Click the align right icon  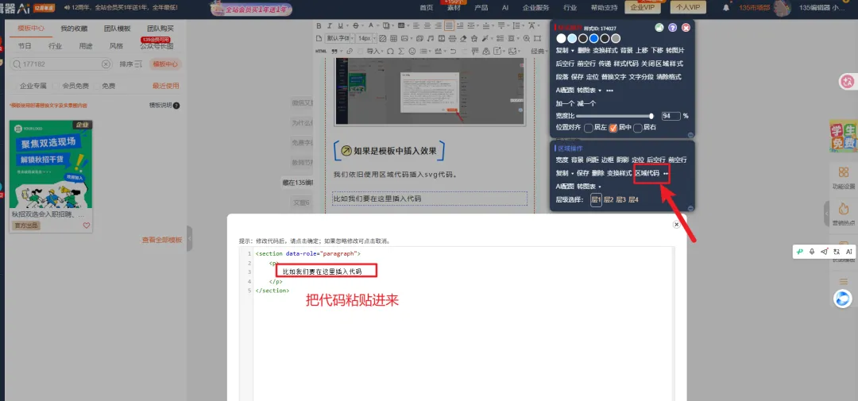pos(439,25)
